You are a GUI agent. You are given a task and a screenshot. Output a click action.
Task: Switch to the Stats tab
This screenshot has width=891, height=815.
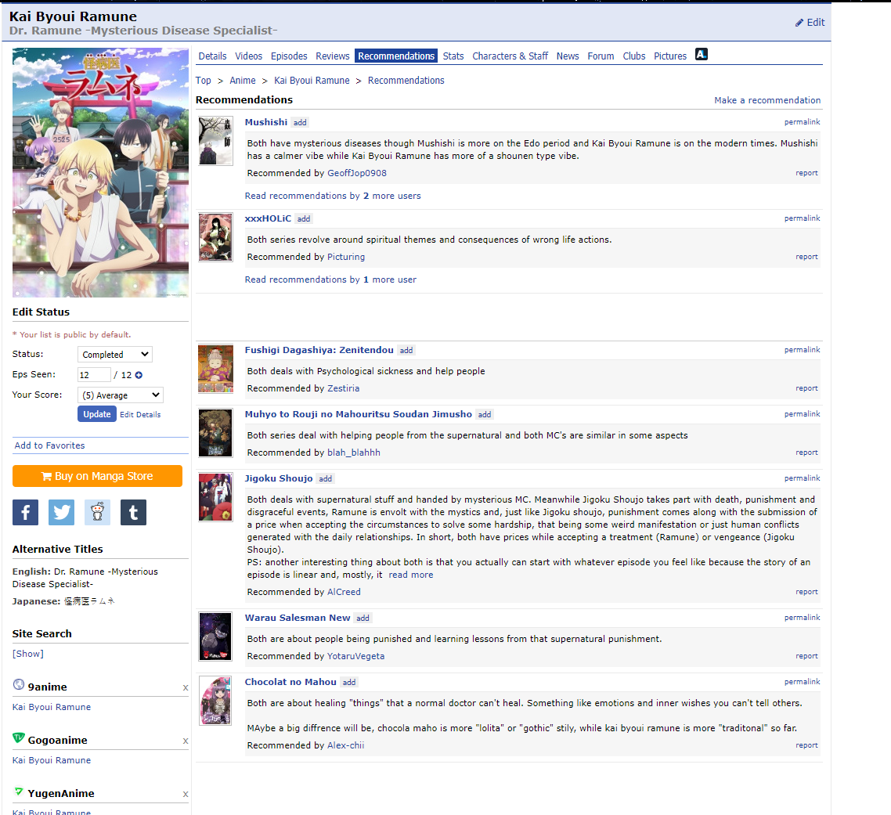click(x=453, y=56)
